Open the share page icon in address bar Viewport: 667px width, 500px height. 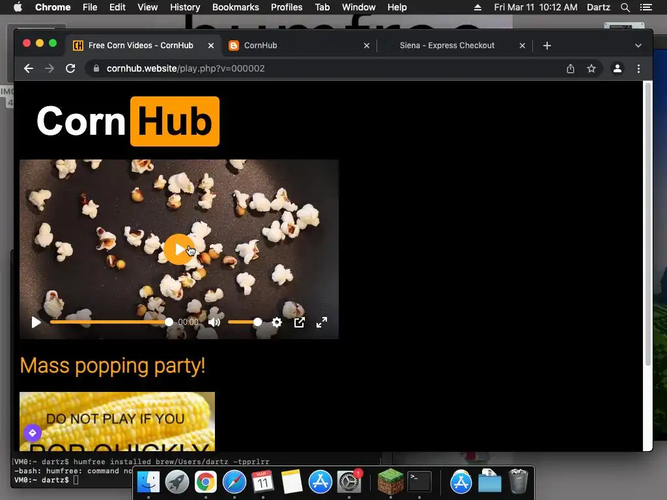click(571, 68)
